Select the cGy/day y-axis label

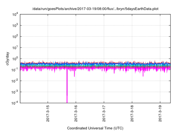pos(7,58)
